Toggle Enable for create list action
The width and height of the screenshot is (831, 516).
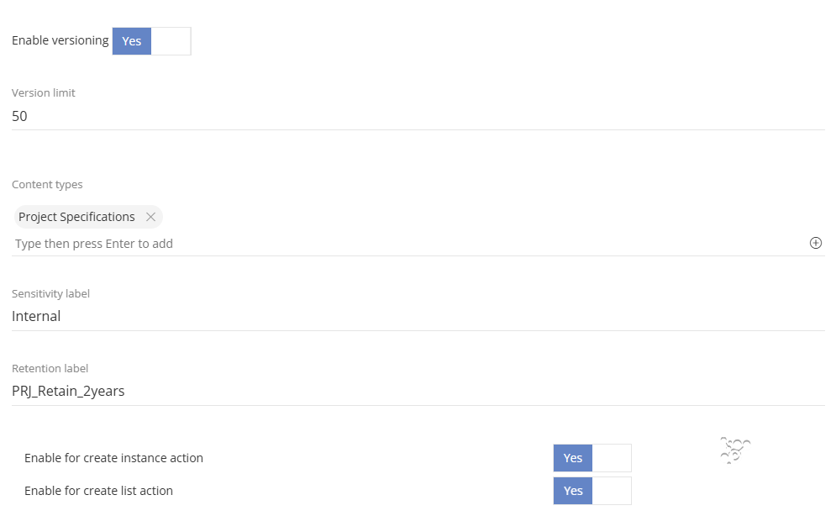tap(592, 491)
